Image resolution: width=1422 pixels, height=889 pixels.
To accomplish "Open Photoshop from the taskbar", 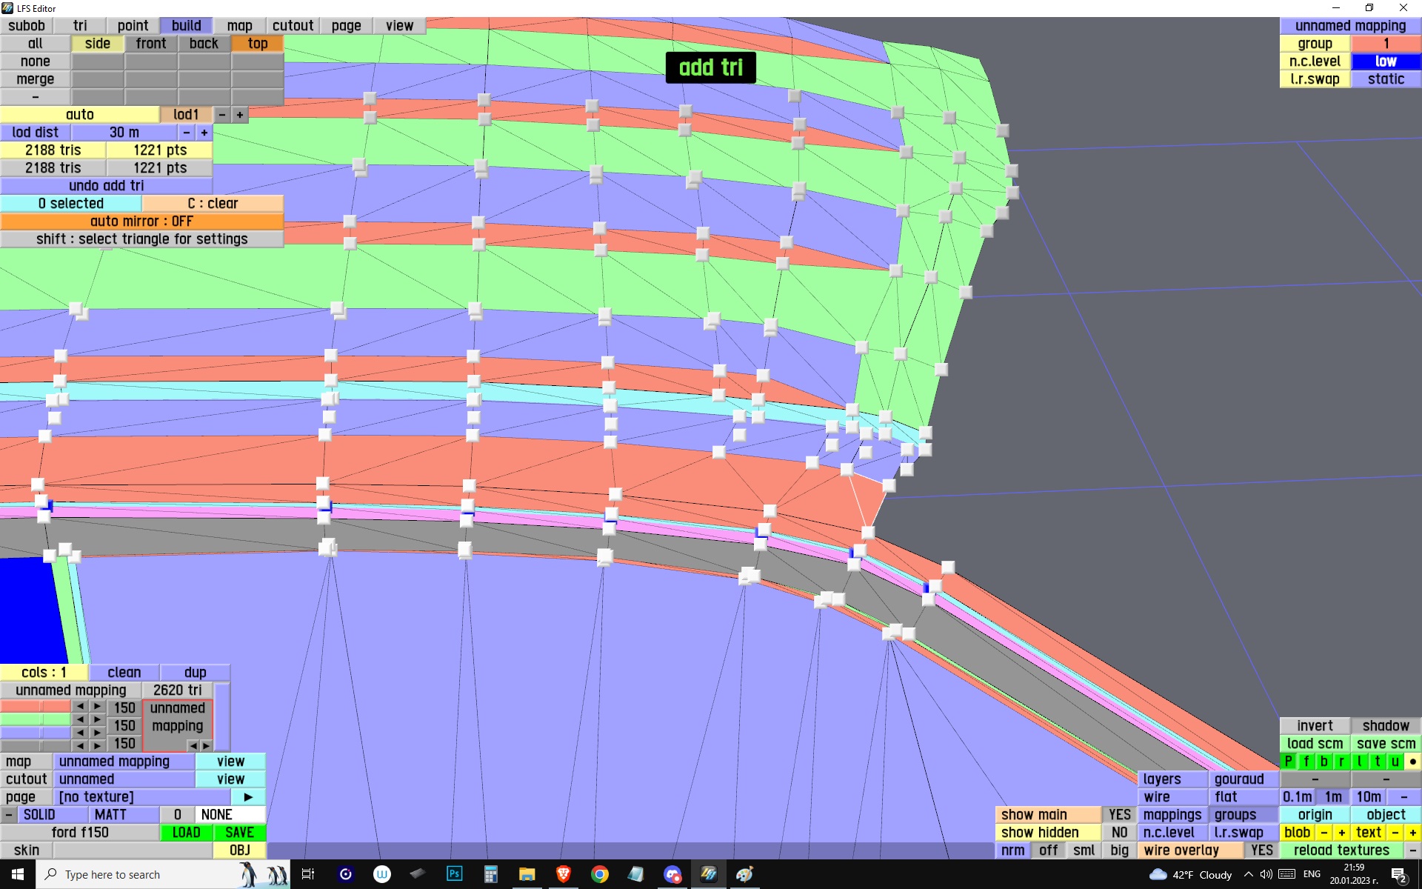I will [454, 874].
